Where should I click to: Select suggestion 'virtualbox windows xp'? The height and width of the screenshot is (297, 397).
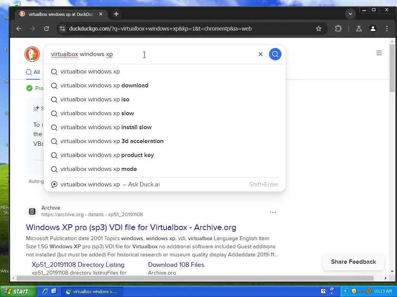point(164,72)
